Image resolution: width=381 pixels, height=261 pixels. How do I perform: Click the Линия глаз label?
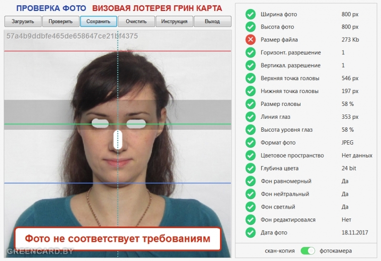276,117
